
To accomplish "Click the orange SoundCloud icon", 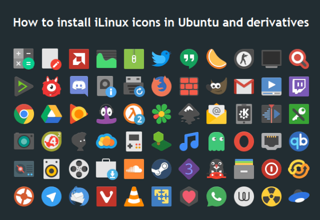I will 134,169.
